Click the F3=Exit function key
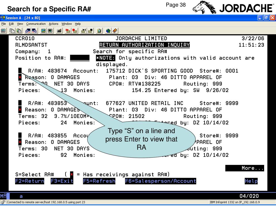This screenshot has width=276, height=207. pyautogui.click(x=62, y=181)
